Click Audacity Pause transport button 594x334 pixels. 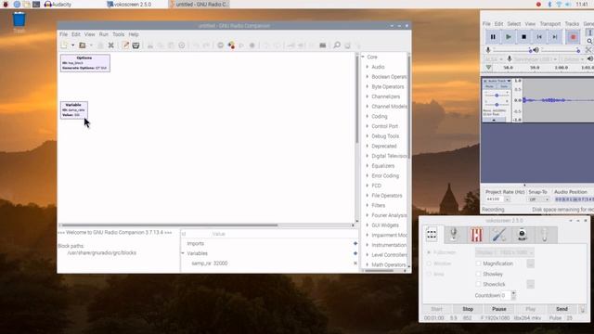tap(493, 37)
